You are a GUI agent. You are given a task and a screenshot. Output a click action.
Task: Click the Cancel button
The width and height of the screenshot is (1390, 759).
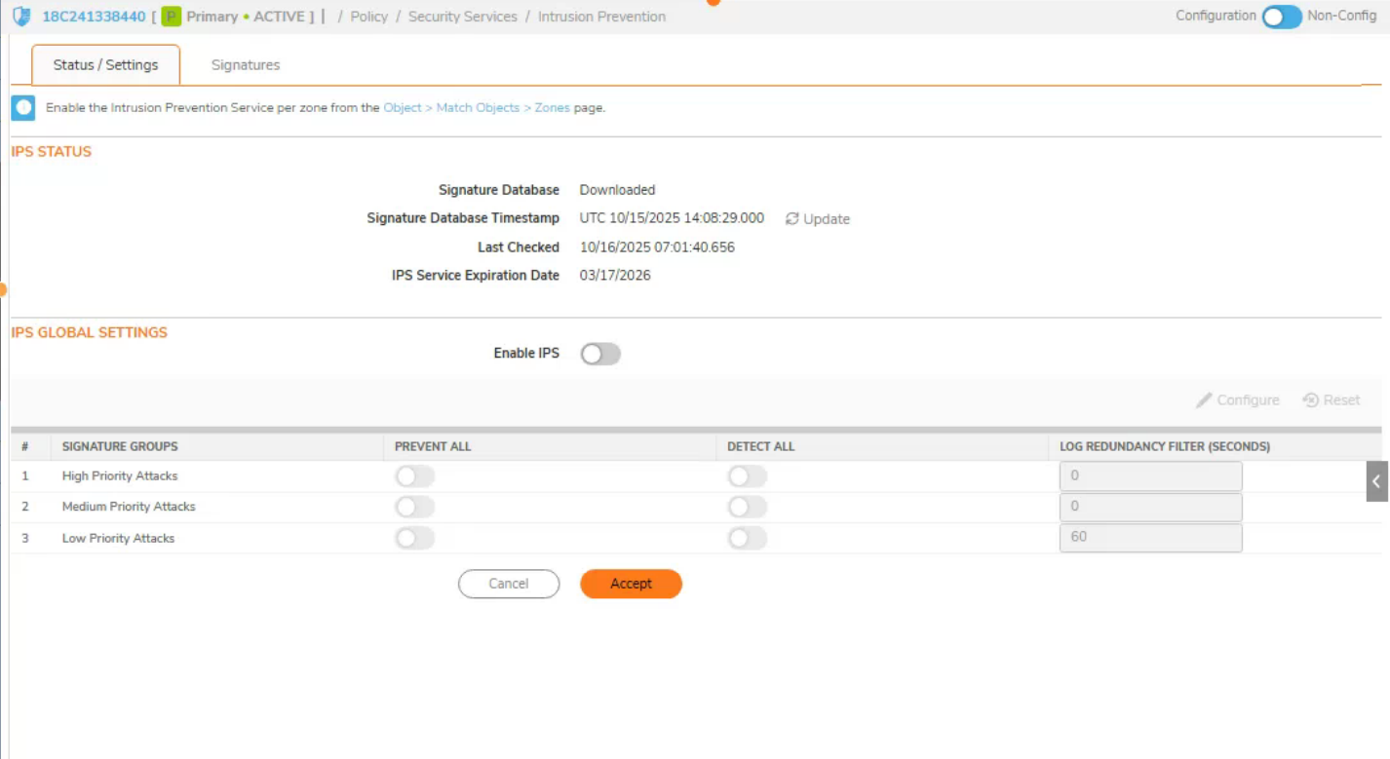click(509, 584)
